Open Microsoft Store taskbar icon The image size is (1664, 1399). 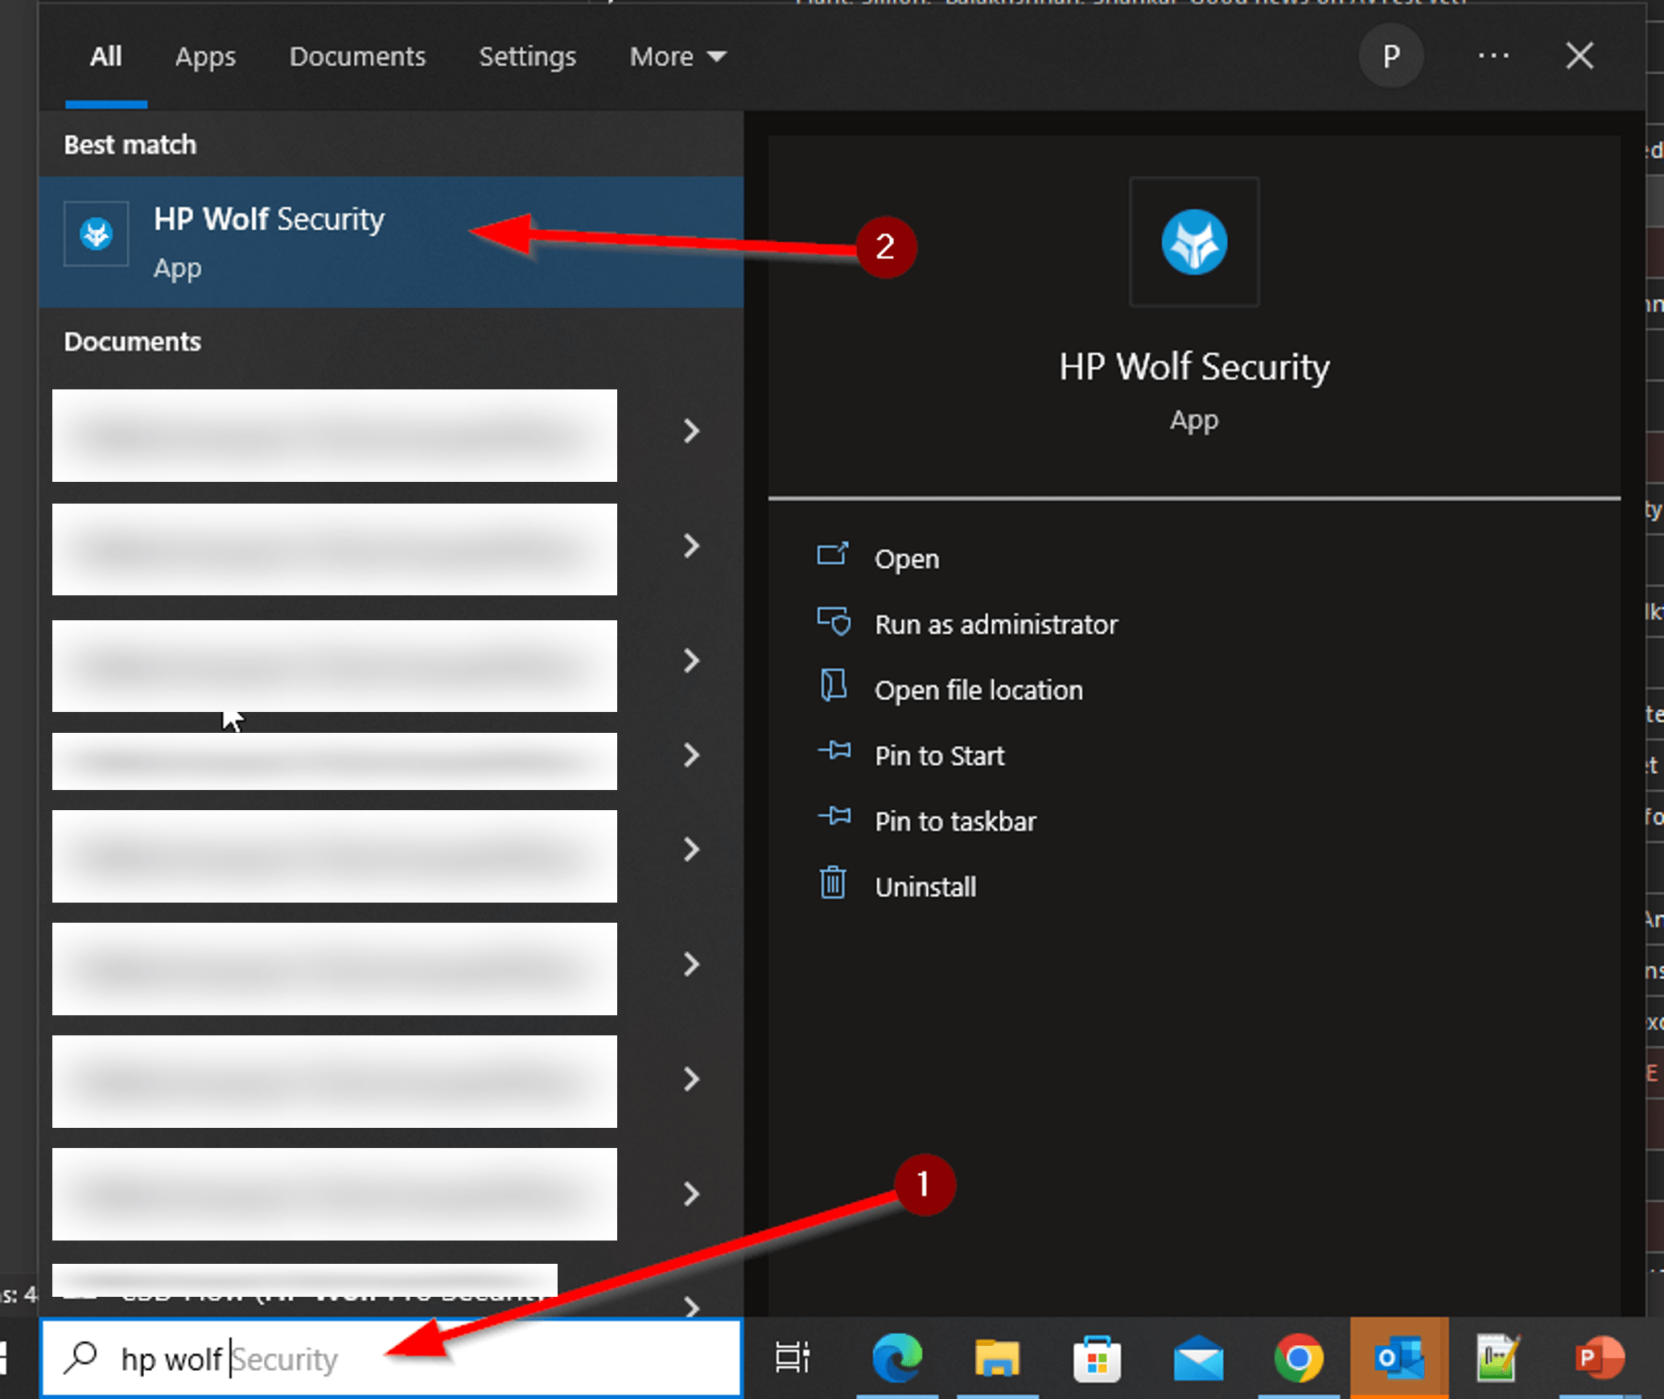click(1097, 1358)
